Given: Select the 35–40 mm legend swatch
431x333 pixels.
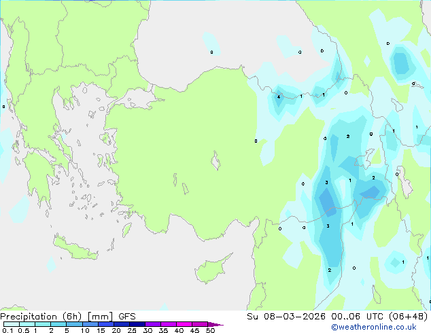Looking at the screenshot, I should [x=168, y=324].
